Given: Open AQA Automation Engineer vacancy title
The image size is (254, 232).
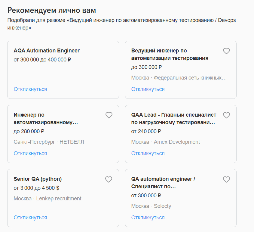Looking at the screenshot, I should 47,51.
